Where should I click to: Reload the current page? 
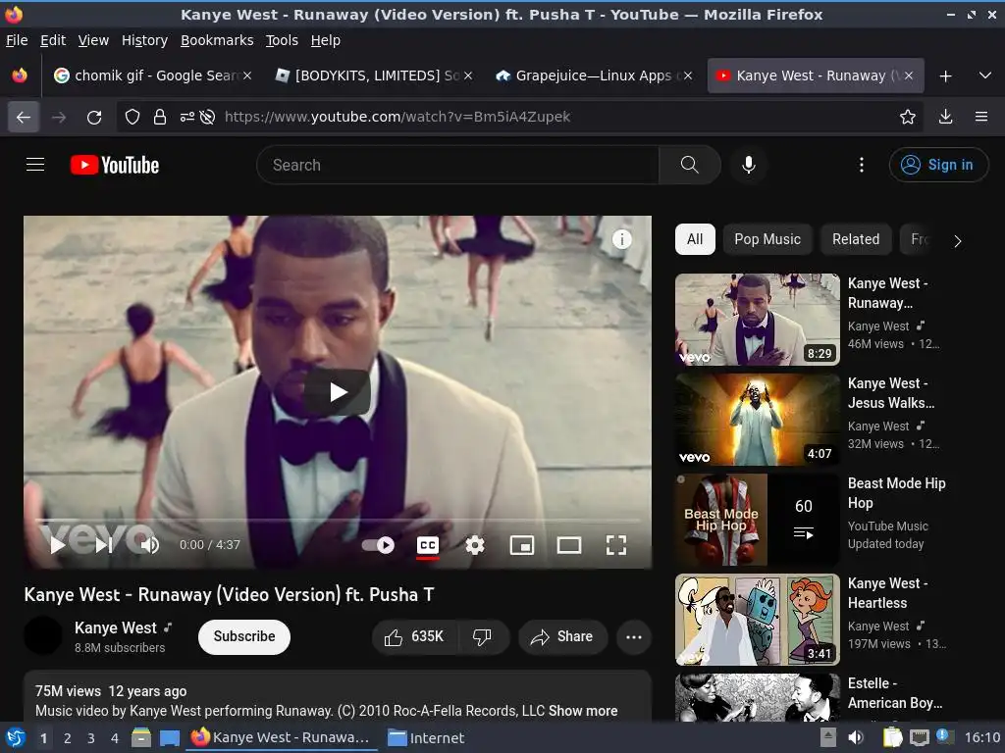94,118
